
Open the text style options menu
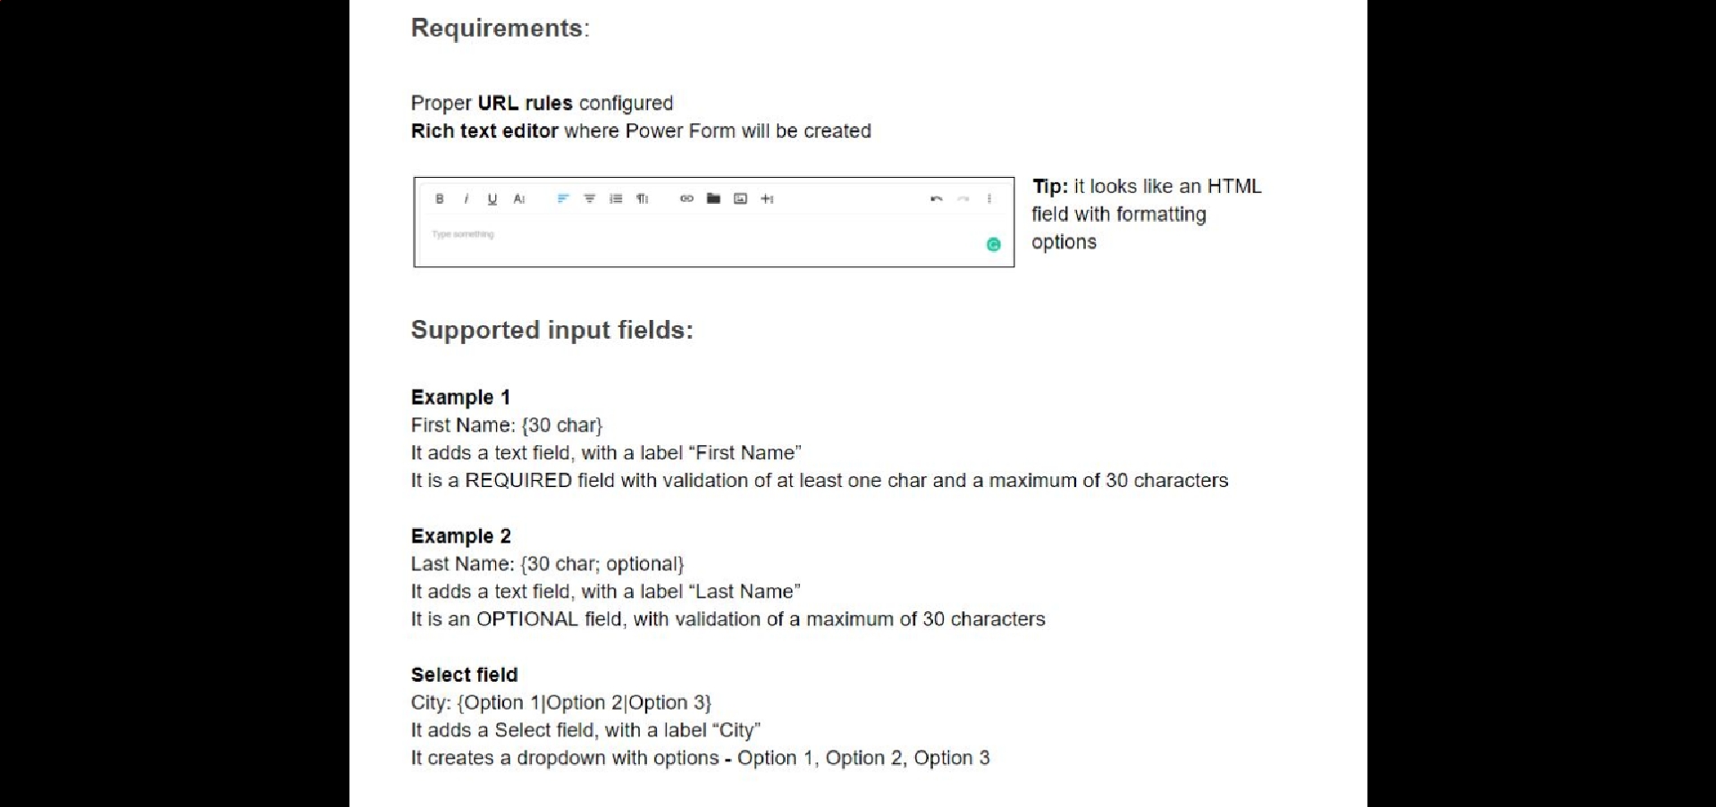(x=519, y=199)
